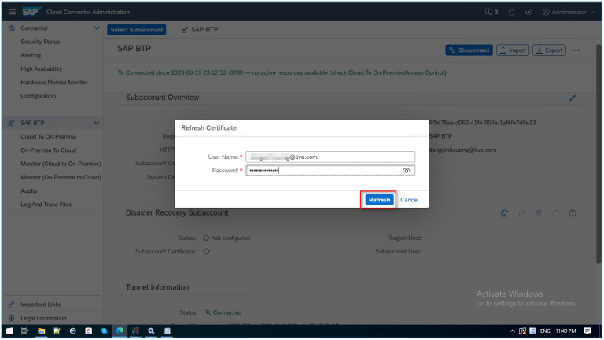Click the ENG language indicator
Screen dimensions: 604x340
click(545, 331)
